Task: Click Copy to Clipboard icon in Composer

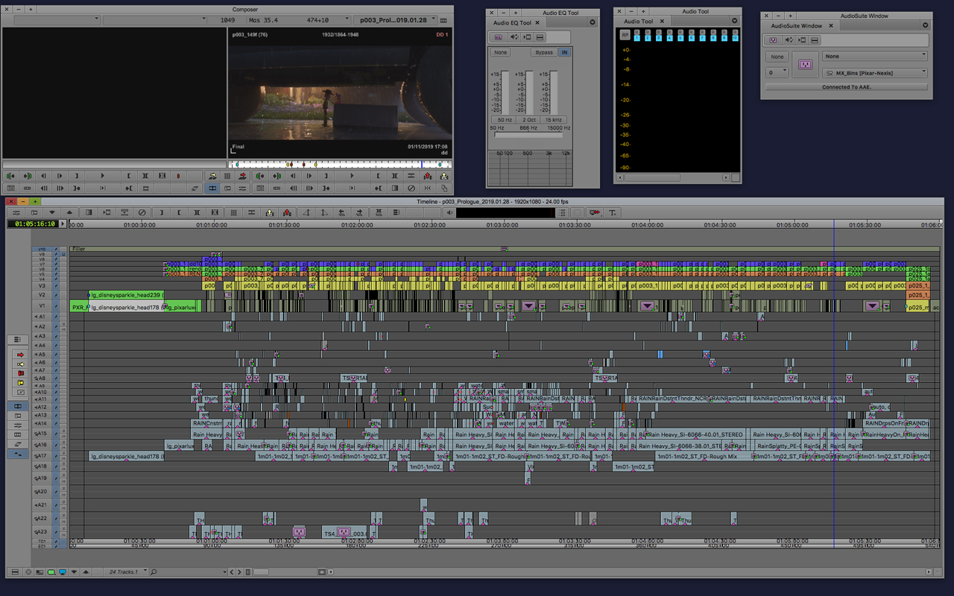Action: [444, 188]
